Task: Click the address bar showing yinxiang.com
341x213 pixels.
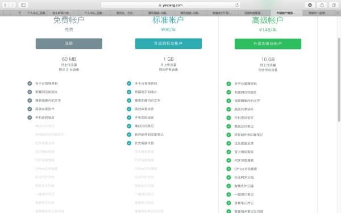Action: [170, 5]
